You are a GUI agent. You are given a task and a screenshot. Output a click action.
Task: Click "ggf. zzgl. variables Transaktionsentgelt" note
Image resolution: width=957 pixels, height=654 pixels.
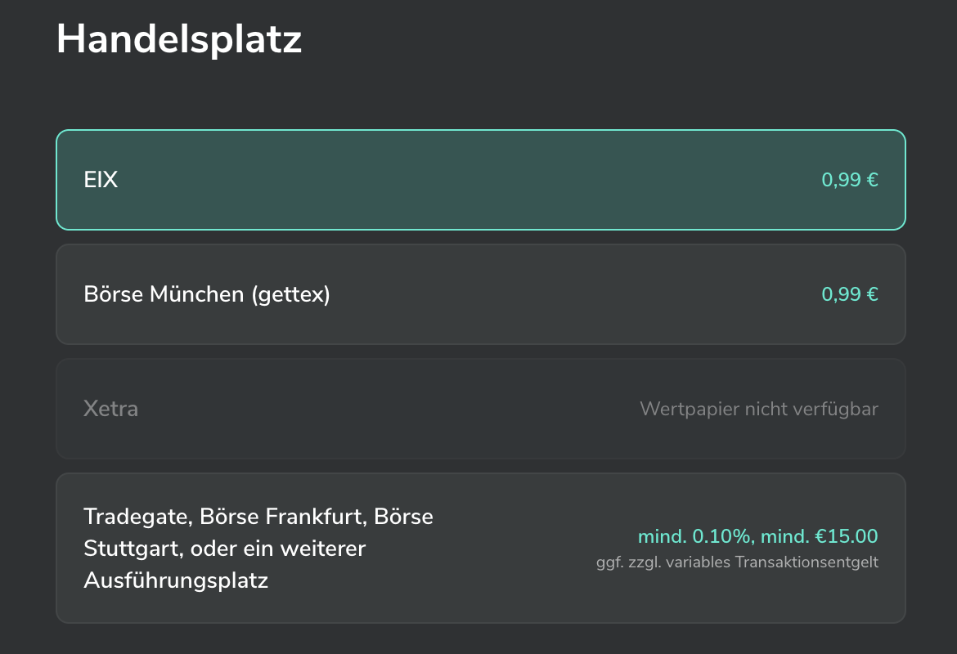pos(737,562)
